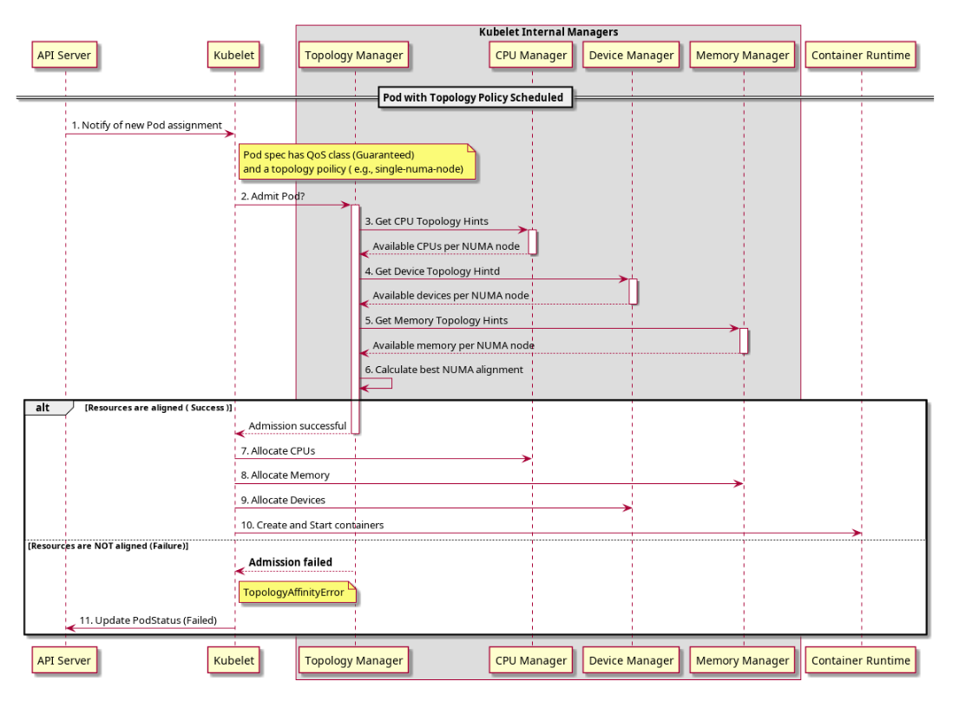Click the bottom API Server footer box
Image resolution: width=959 pixels, height=701 pixels.
[x=65, y=661]
